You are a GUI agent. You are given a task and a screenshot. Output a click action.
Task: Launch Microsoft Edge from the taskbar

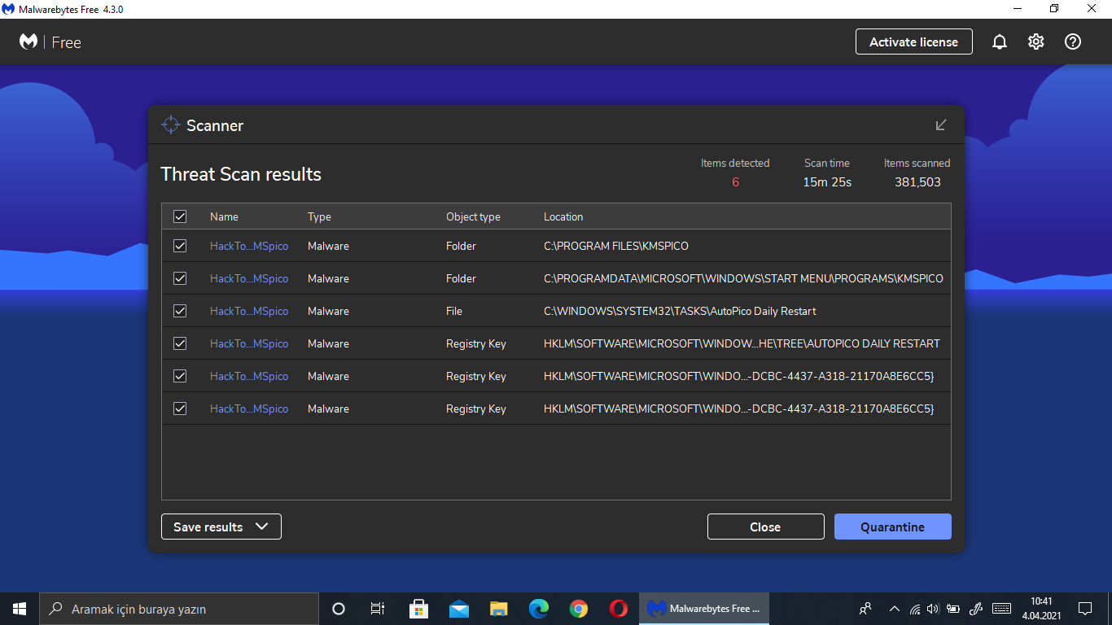(539, 609)
